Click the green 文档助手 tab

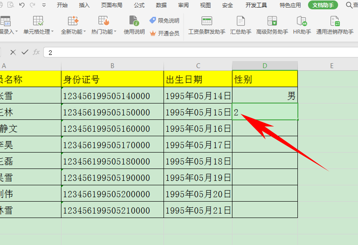click(323, 5)
